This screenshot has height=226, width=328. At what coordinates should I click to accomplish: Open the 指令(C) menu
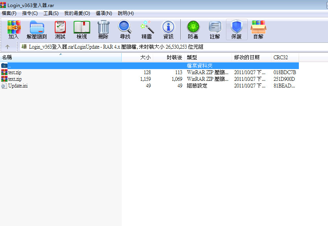(x=30, y=13)
